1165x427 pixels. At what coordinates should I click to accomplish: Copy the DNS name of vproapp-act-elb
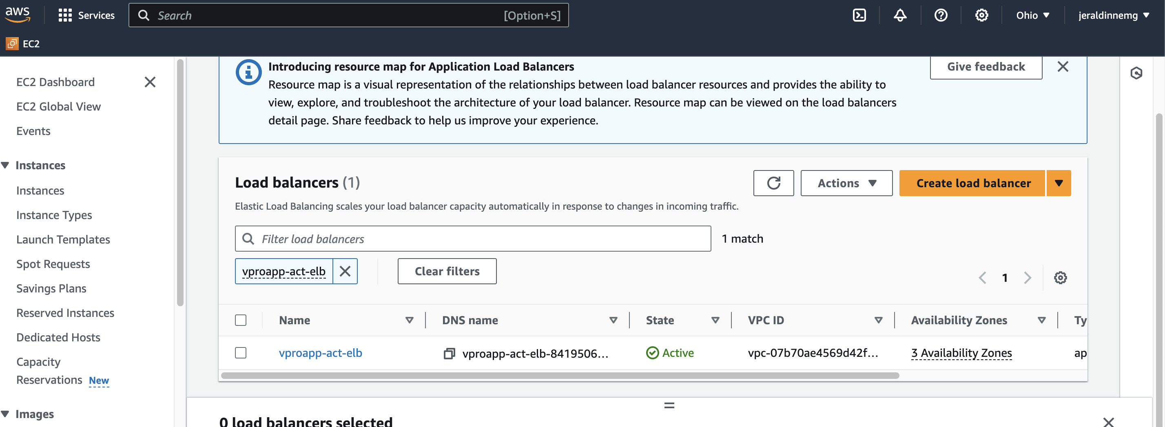tap(449, 353)
